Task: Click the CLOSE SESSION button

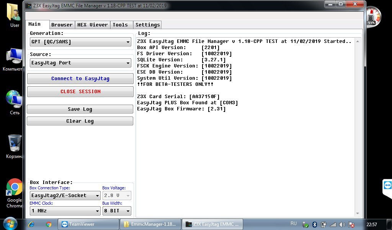Action: pyautogui.click(x=80, y=92)
